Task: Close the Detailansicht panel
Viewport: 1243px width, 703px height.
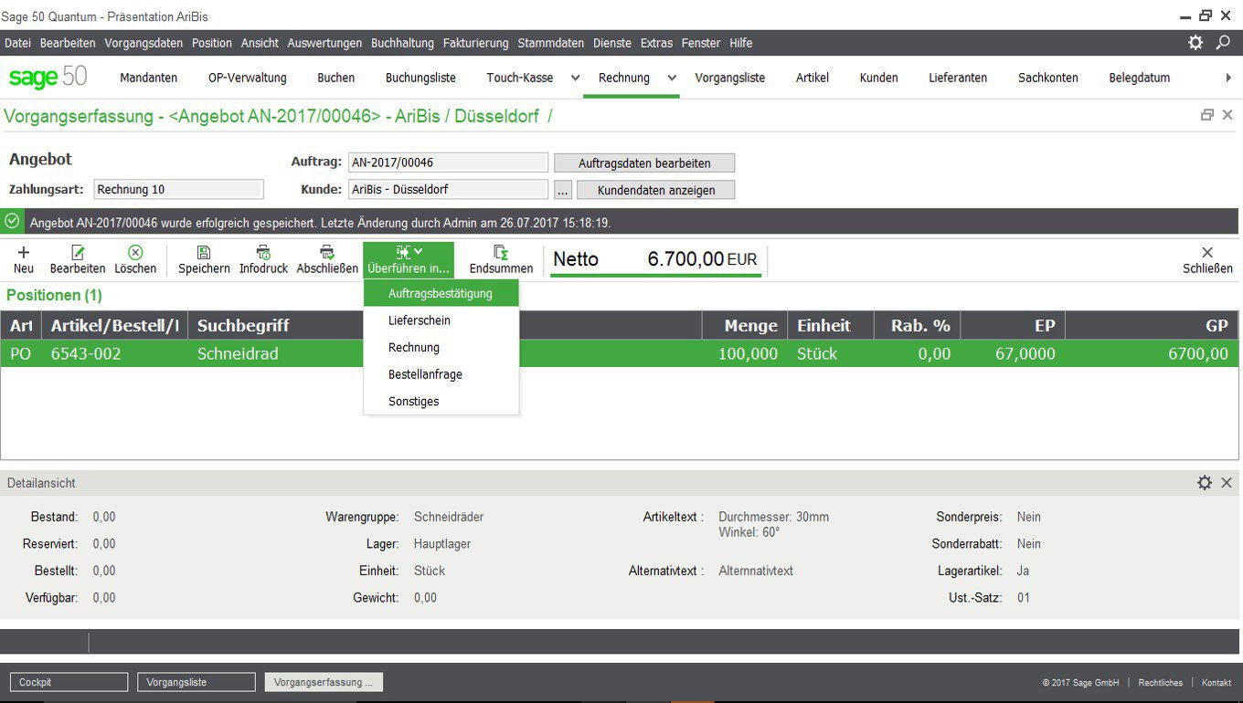Action: [1227, 482]
